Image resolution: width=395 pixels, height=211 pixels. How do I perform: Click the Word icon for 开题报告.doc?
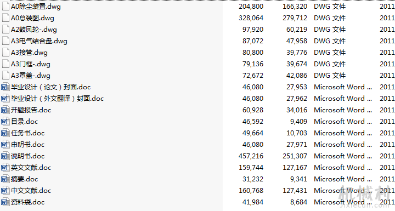[x=5, y=110]
